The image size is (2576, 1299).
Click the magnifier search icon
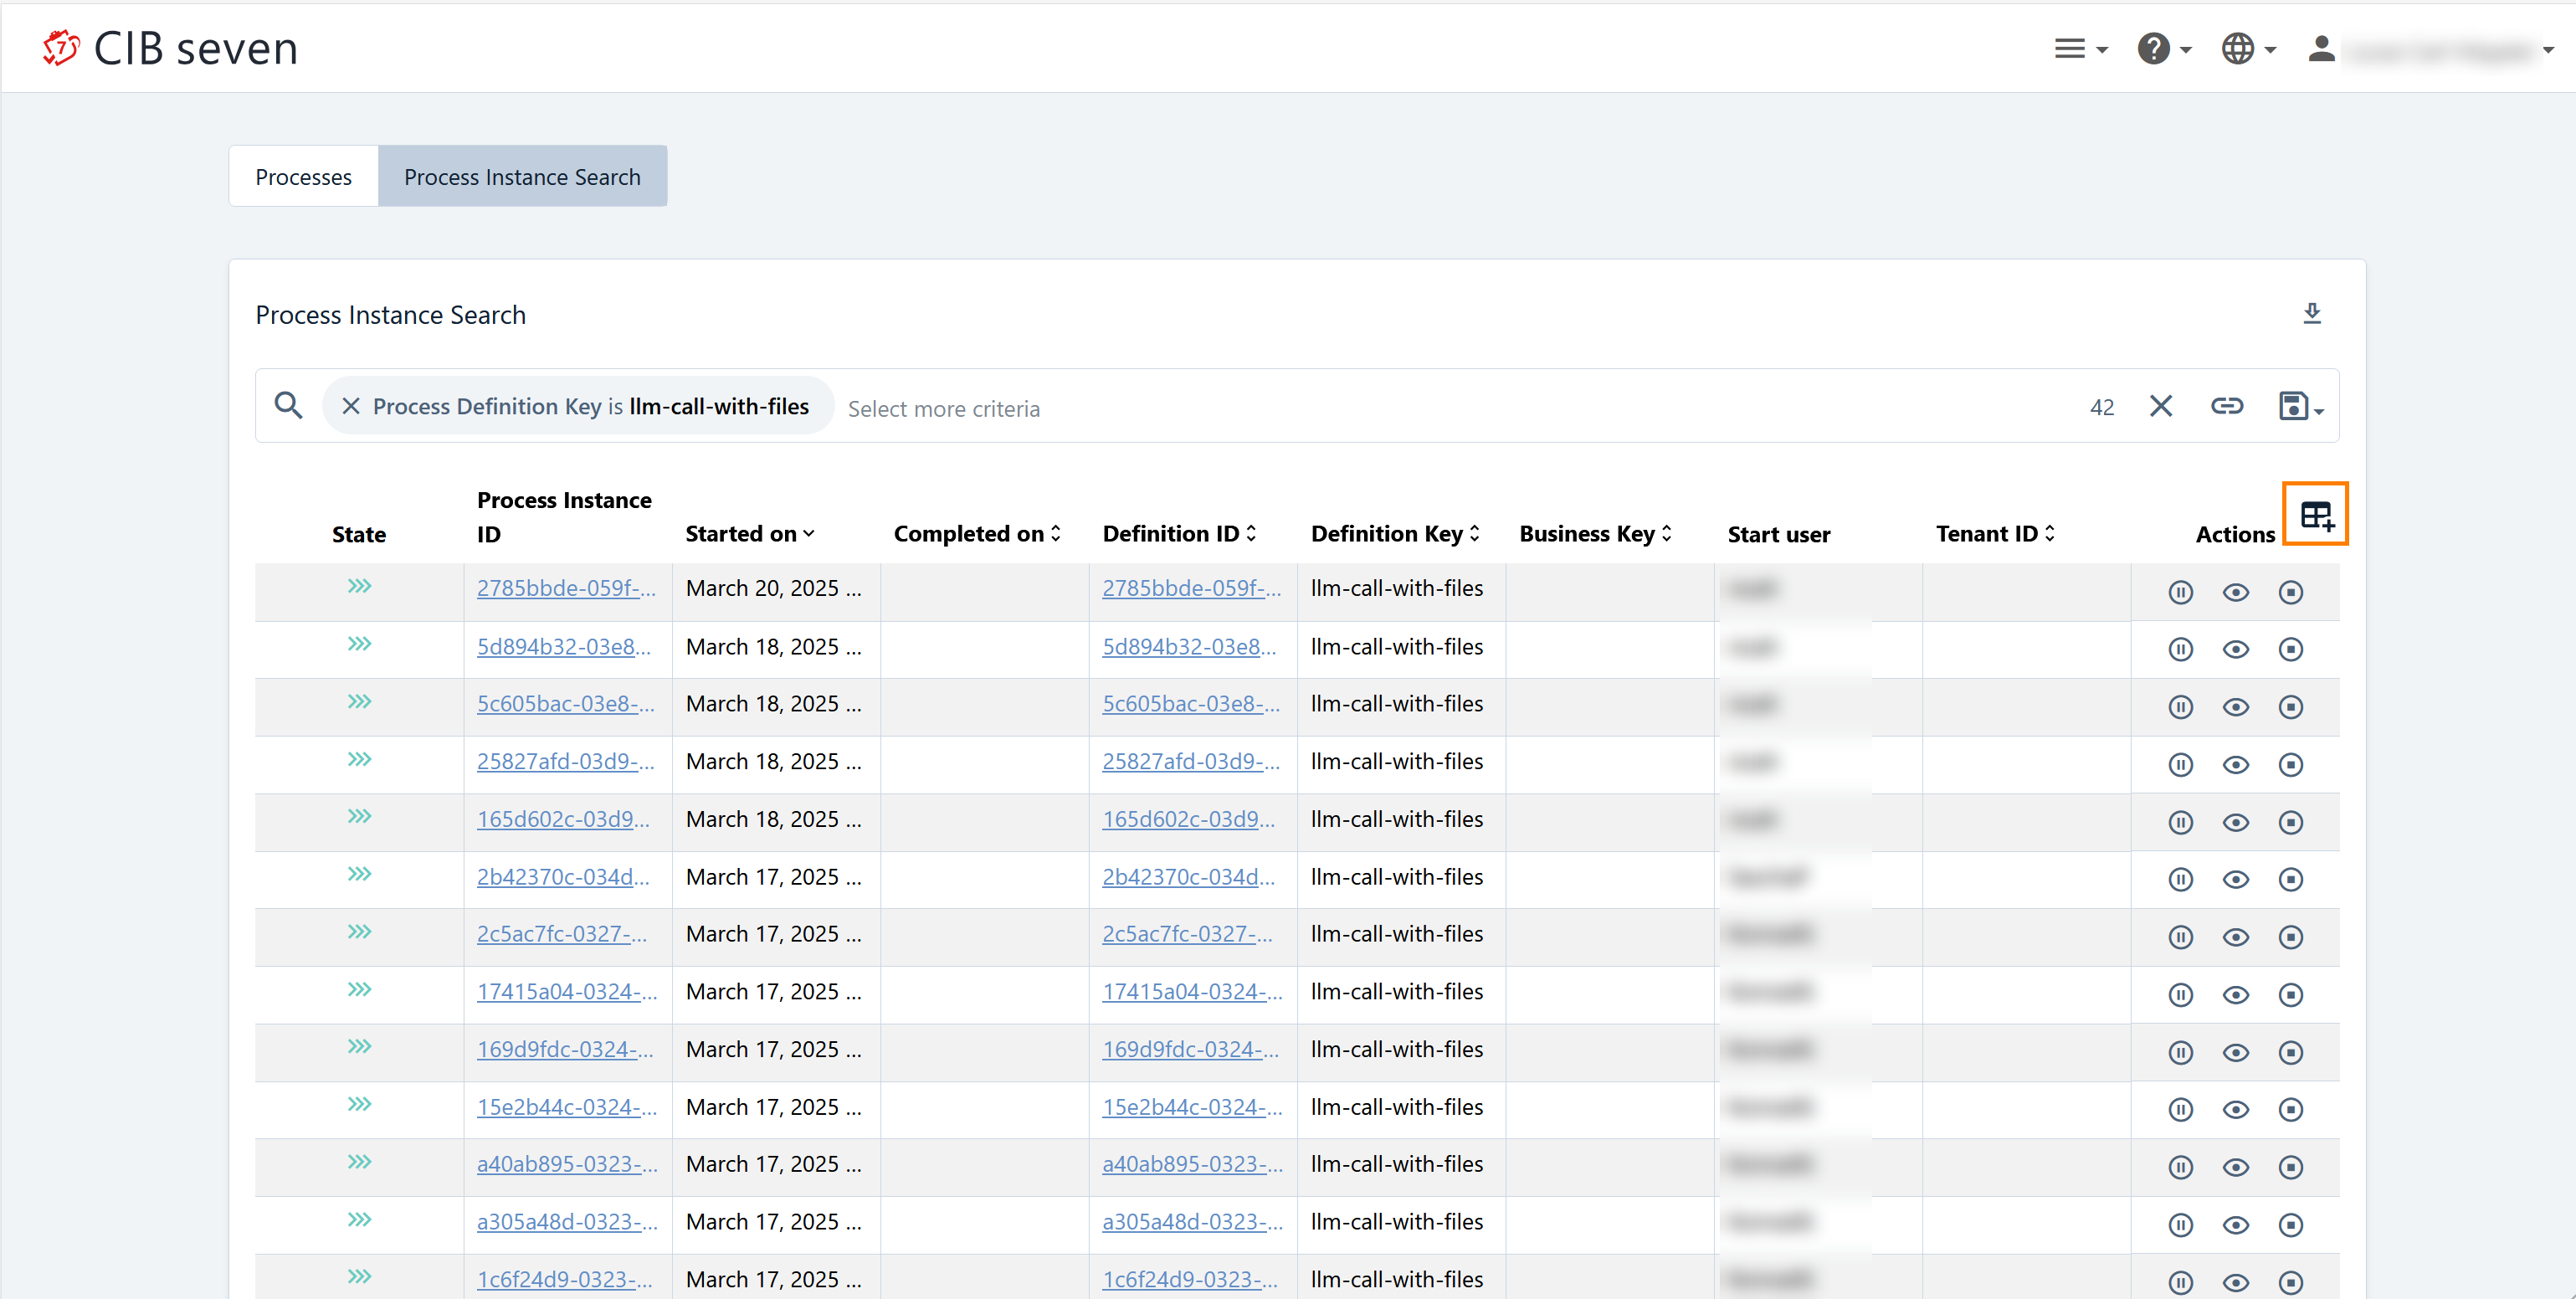pos(288,406)
